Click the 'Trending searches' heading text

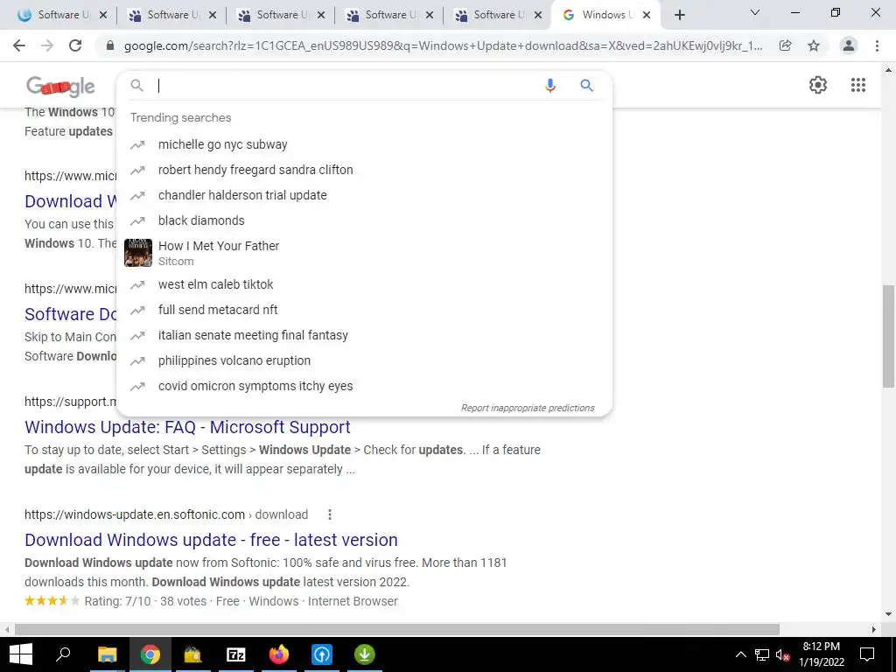(x=180, y=118)
